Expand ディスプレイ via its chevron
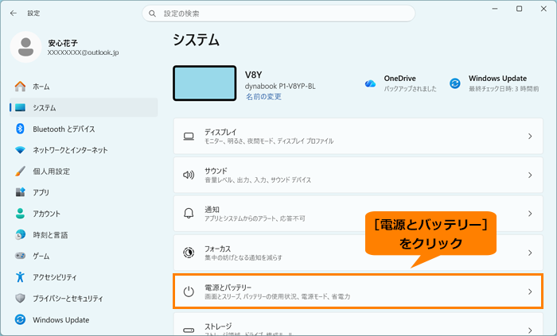 coord(530,137)
